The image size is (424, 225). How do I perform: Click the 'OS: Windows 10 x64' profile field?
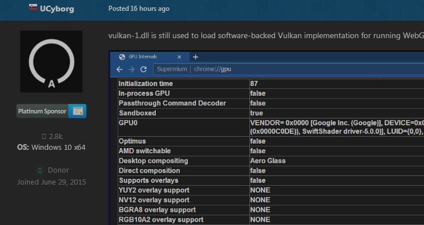tap(51, 148)
